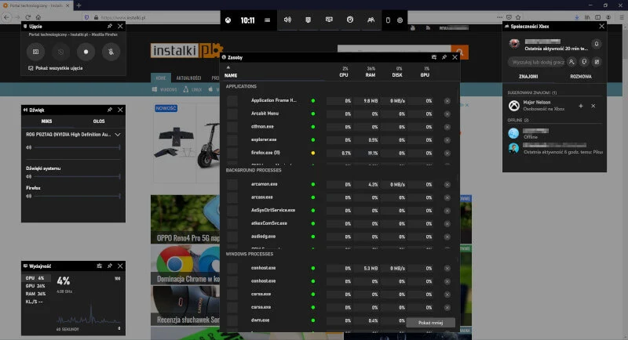
Task: Open new message icon in Xbox Social
Action: tap(597, 62)
